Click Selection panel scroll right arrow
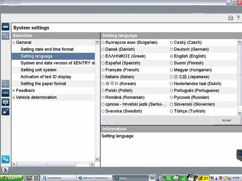Image resolution: width=242 pixels, height=181 pixels. tap(92, 164)
